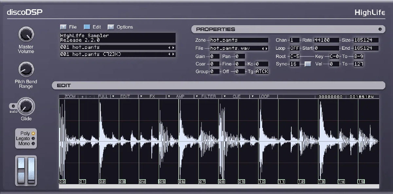The image size is (393, 194).
Task: Select Legato voice mode
Action: click(33, 138)
